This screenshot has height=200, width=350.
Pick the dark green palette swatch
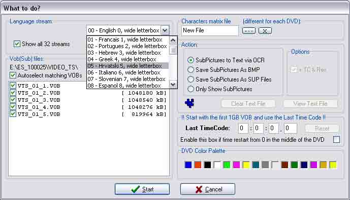coord(294,165)
